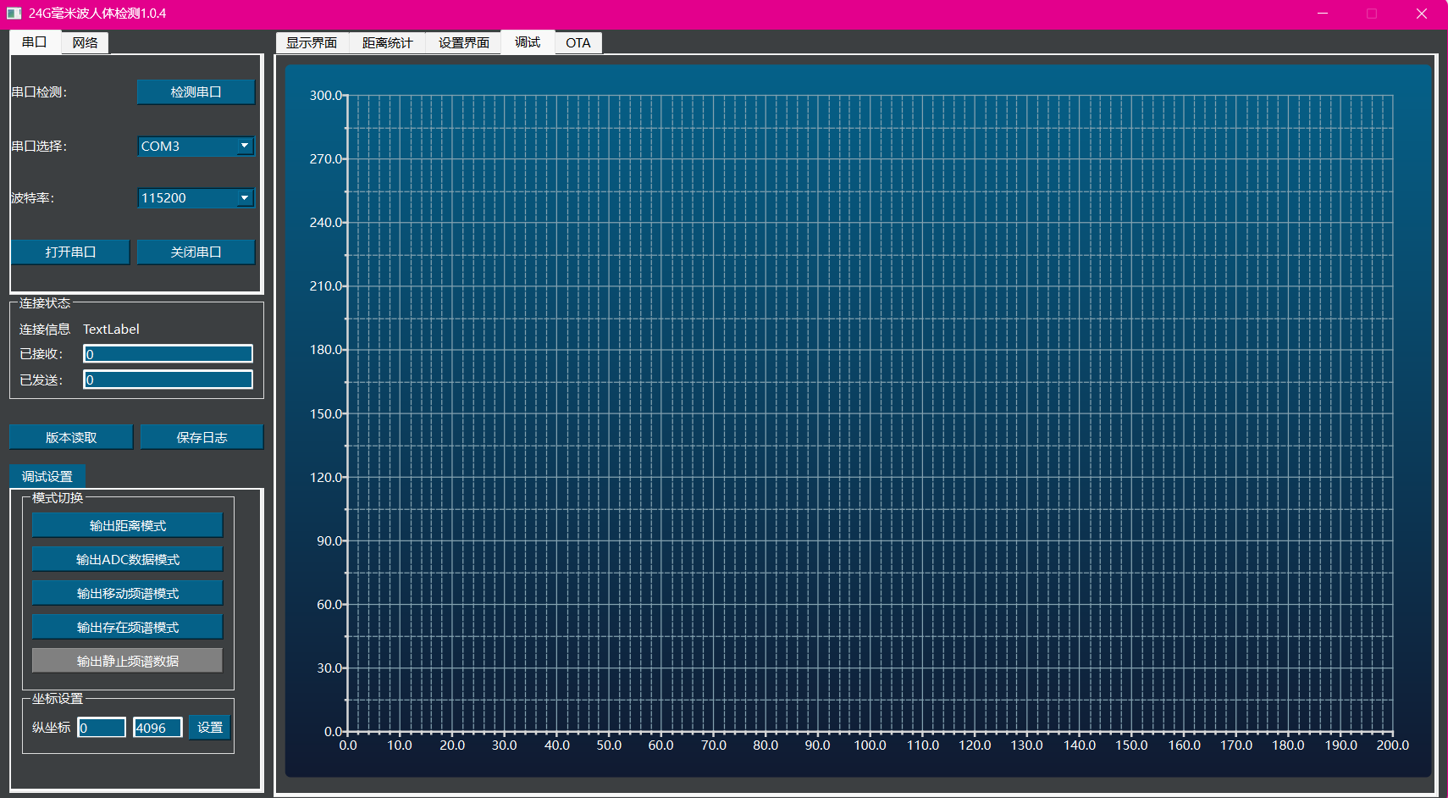Click the 200.0 x-axis label
1448x798 pixels.
[x=1393, y=745]
